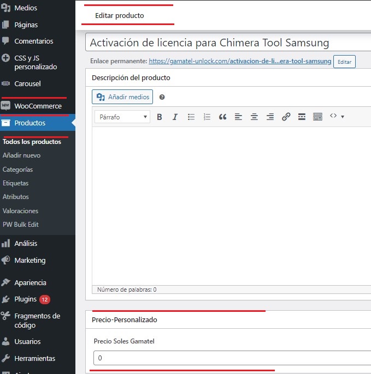This screenshot has width=371, height=374.
Task: Open Etiquetas submenu item
Action: pyautogui.click(x=15, y=183)
